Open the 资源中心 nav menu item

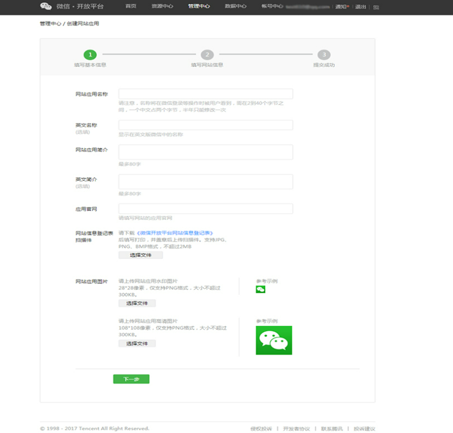pyautogui.click(x=162, y=6)
